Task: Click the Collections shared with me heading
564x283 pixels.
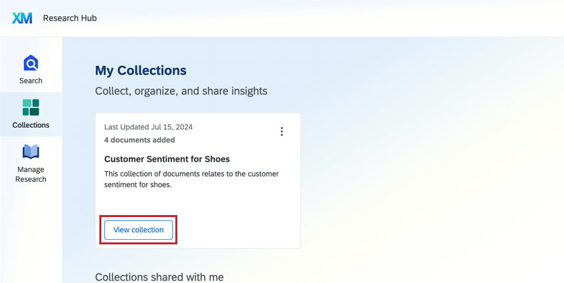Action: point(159,277)
